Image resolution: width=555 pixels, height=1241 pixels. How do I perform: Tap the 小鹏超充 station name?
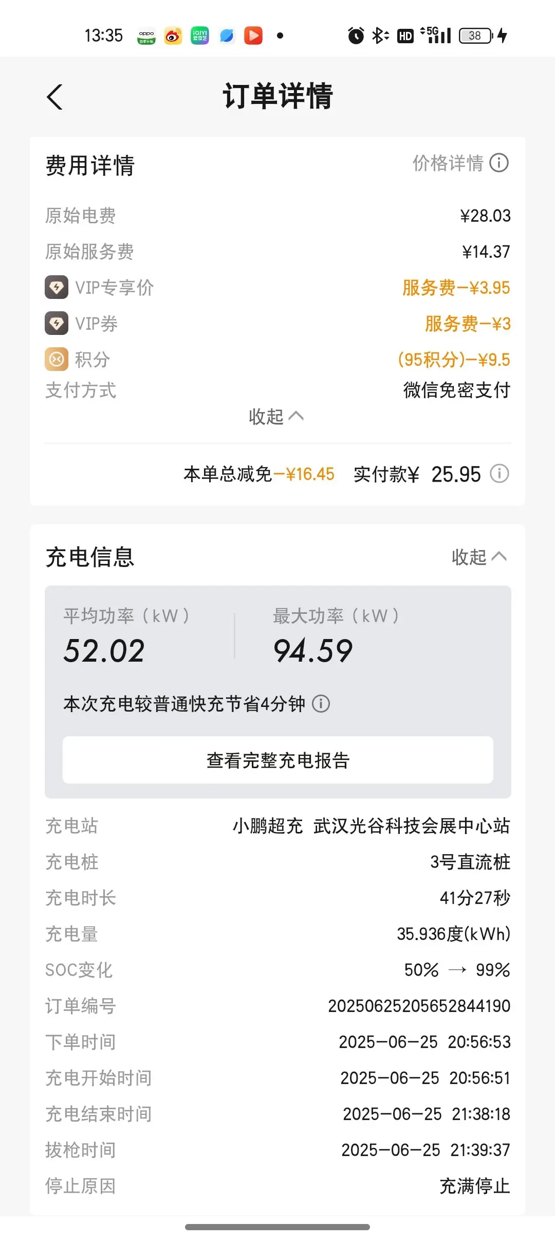click(x=268, y=826)
